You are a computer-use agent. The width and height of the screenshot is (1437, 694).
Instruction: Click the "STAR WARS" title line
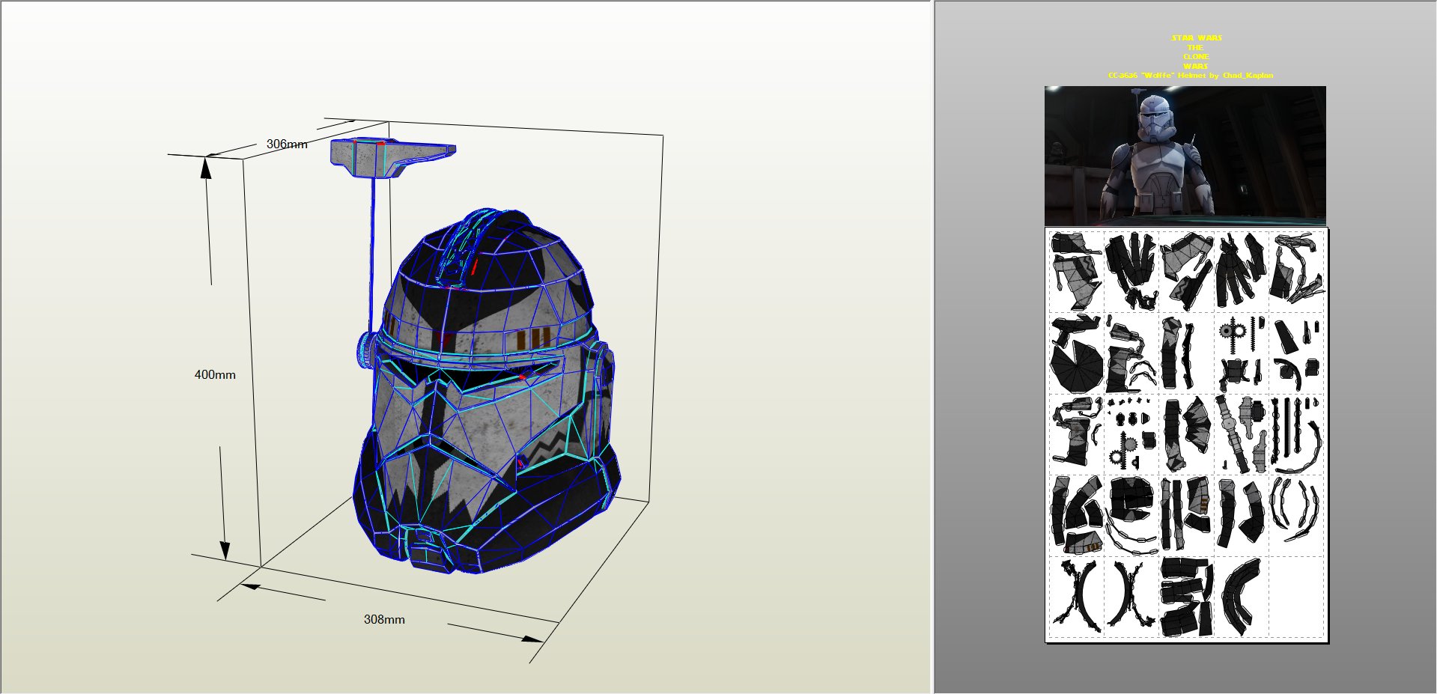tap(1197, 37)
